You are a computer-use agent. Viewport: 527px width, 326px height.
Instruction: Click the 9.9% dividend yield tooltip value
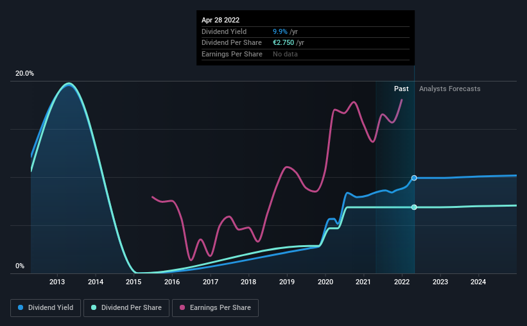click(x=280, y=31)
